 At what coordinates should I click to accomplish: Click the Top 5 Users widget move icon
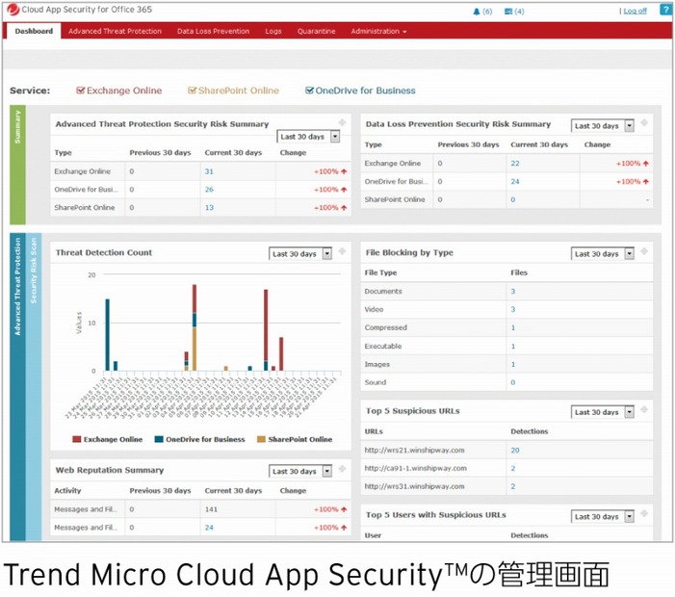point(644,513)
